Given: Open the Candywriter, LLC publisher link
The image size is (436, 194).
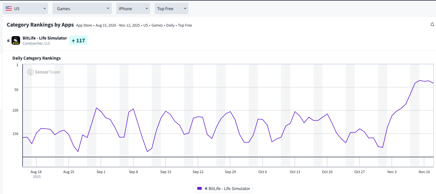Looking at the screenshot, I should point(36,43).
